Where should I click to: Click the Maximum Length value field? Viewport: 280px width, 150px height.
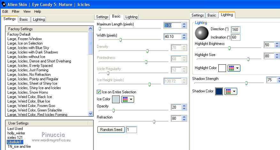pos(172,25)
